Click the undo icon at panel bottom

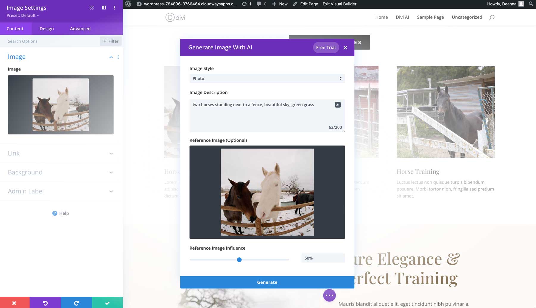click(45, 303)
